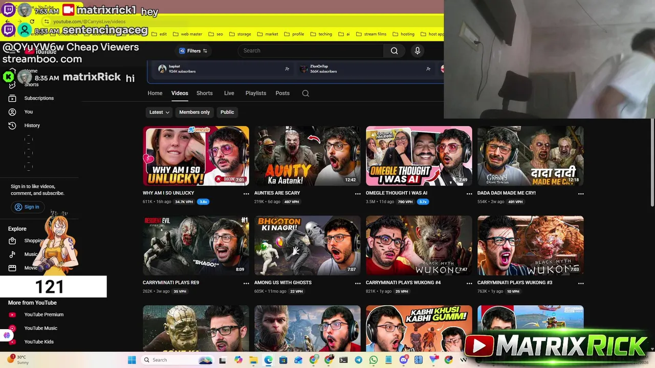Click the Windows Start button

[x=132, y=360]
